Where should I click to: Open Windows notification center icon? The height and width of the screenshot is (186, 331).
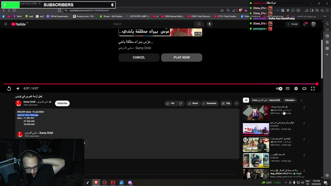pyautogui.click(x=325, y=183)
